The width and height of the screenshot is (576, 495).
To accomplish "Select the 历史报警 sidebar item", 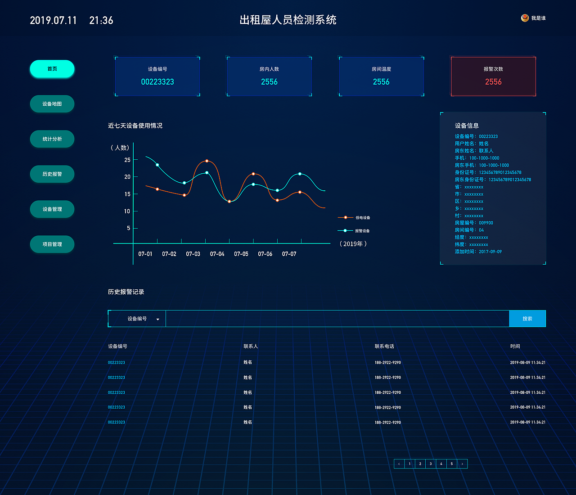I will pyautogui.click(x=52, y=174).
